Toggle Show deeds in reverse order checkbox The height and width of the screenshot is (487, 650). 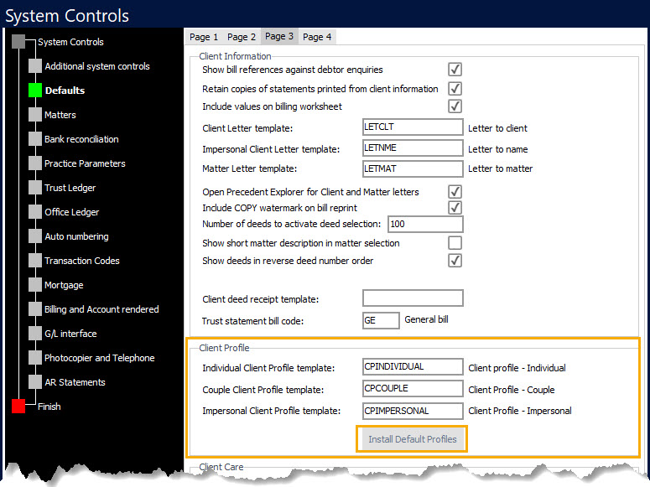tap(455, 261)
